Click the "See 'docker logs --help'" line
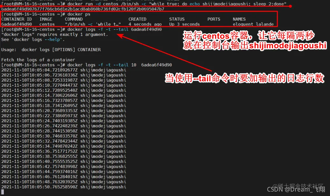This screenshot has height=196, width=330. [x=33, y=39]
